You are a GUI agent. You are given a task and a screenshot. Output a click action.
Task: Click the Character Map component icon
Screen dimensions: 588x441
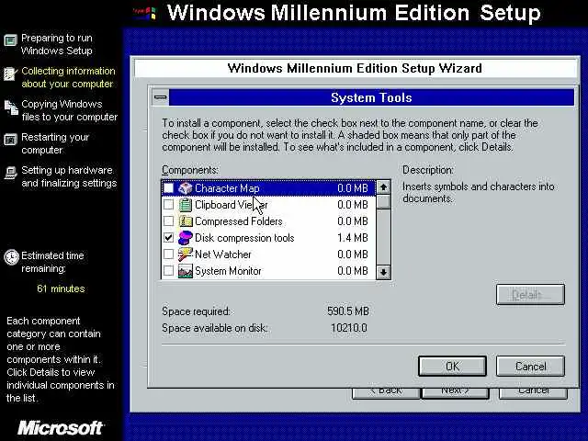click(x=185, y=187)
